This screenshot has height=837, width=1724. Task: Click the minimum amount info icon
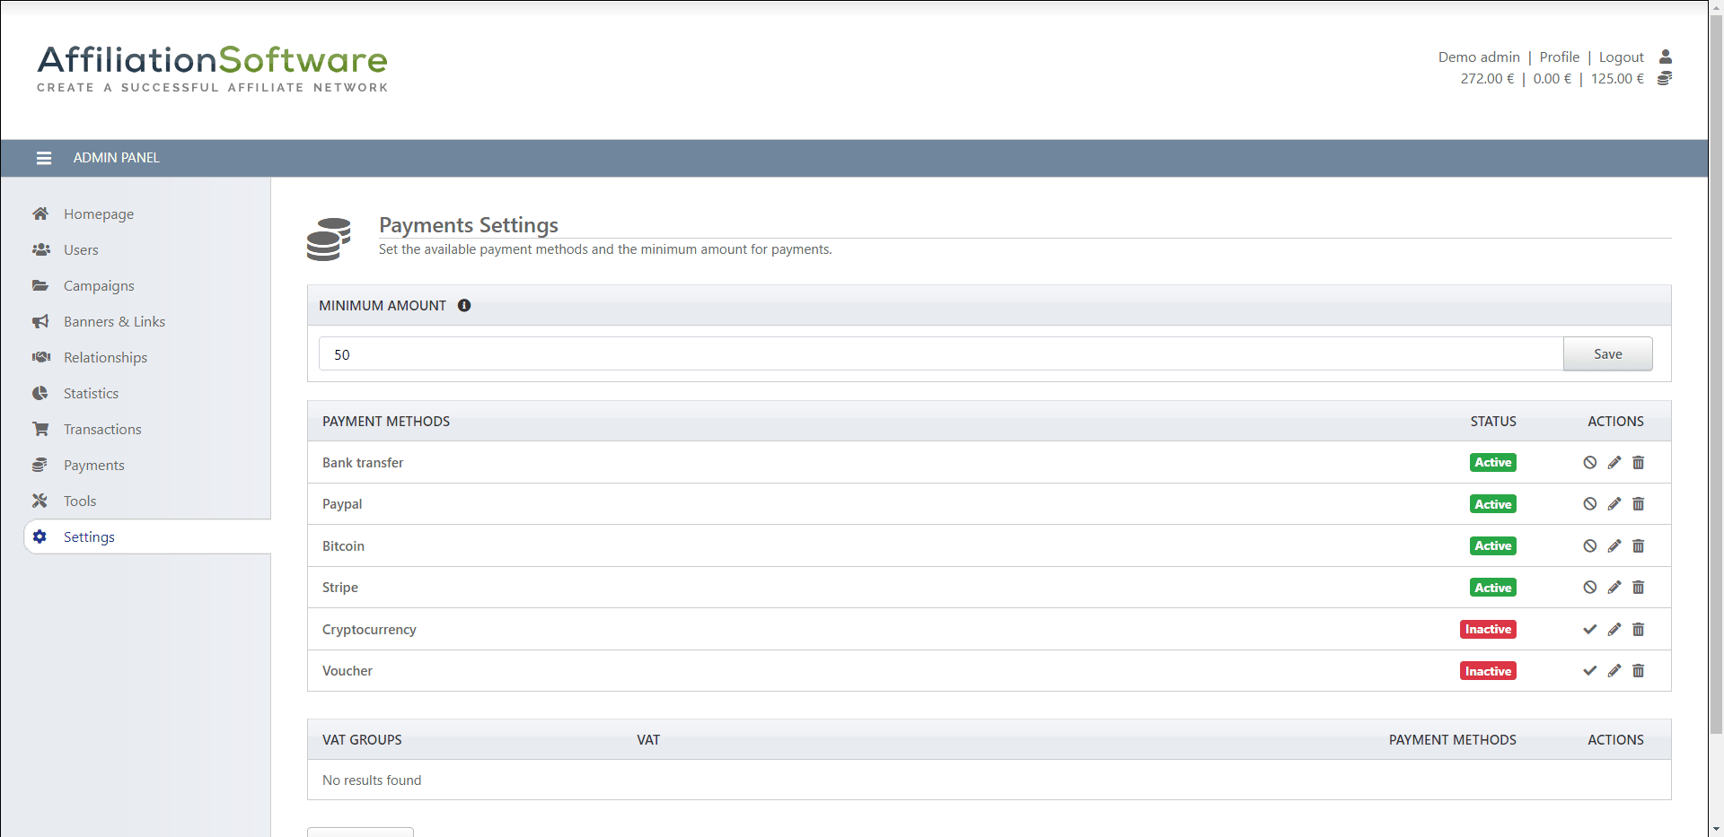coord(464,306)
